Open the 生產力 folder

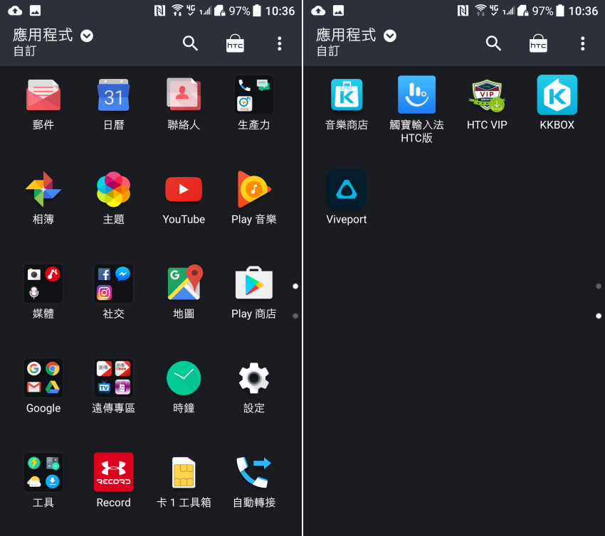(x=254, y=95)
